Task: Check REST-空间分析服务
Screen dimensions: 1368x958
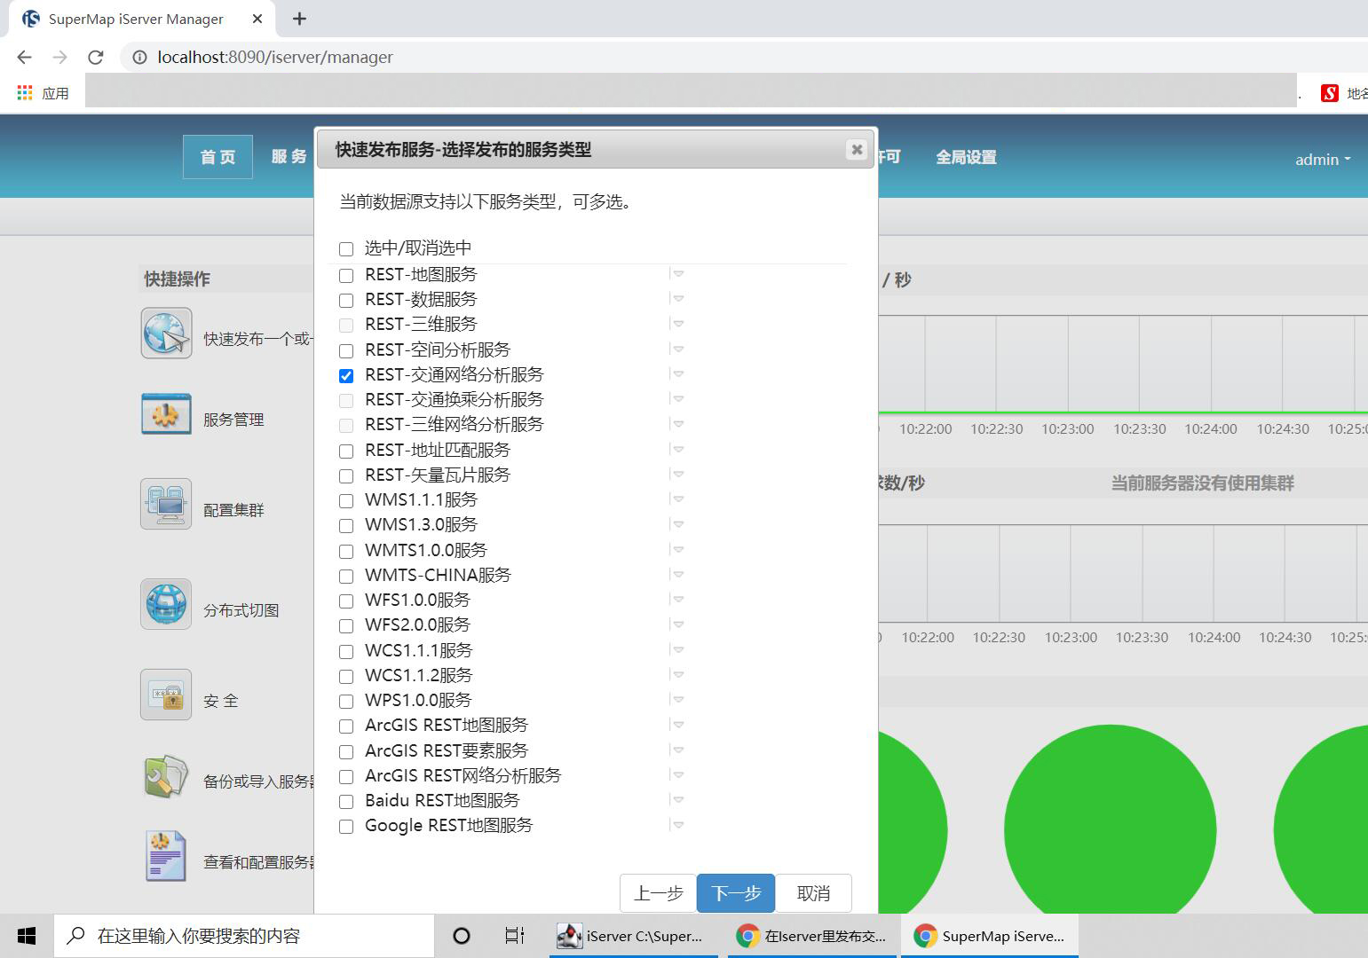Action: [x=346, y=351]
